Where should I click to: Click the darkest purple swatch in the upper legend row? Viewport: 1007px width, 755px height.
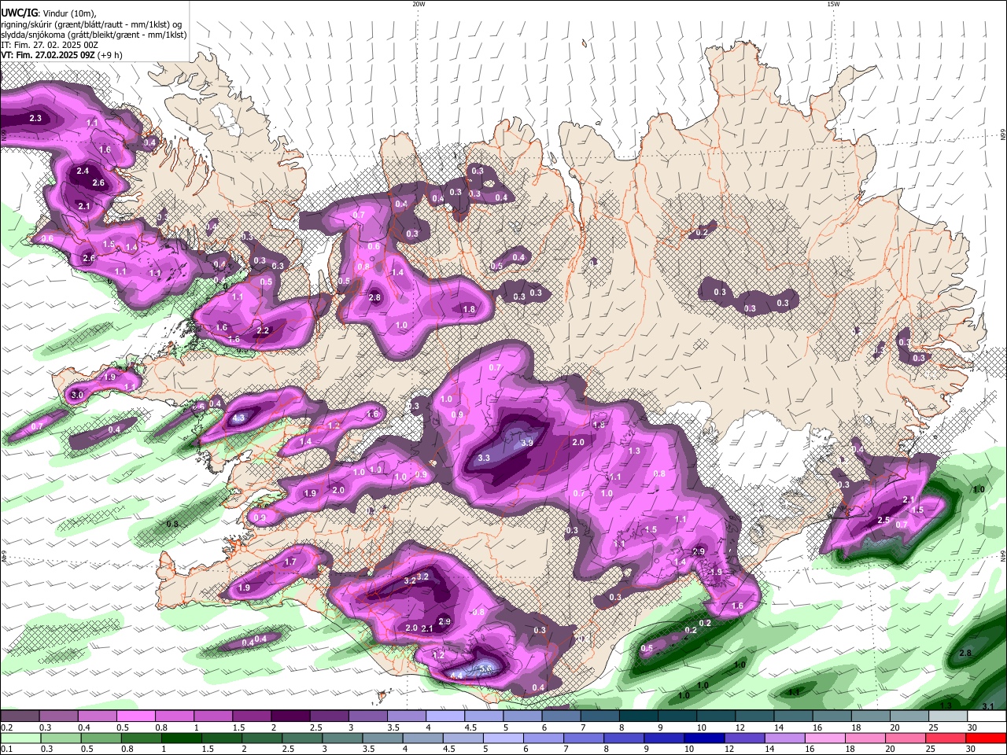pos(290,716)
